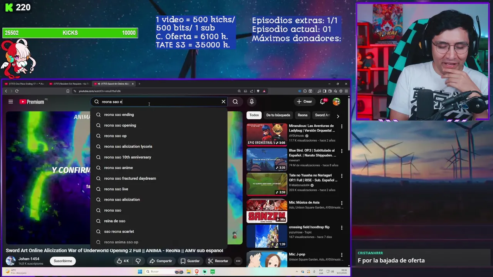Open Tate no Yuusha OP.1 thumbnail

coord(267,184)
